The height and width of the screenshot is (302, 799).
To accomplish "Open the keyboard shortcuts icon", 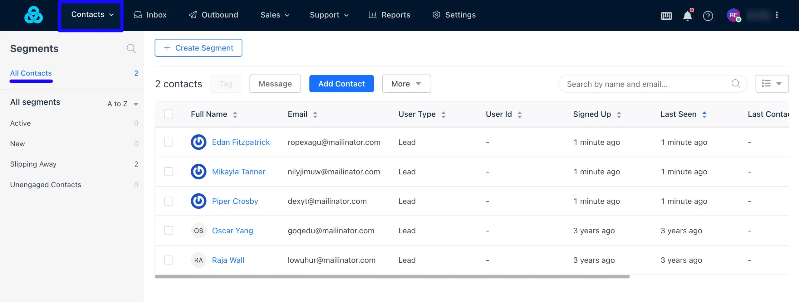I will click(666, 16).
